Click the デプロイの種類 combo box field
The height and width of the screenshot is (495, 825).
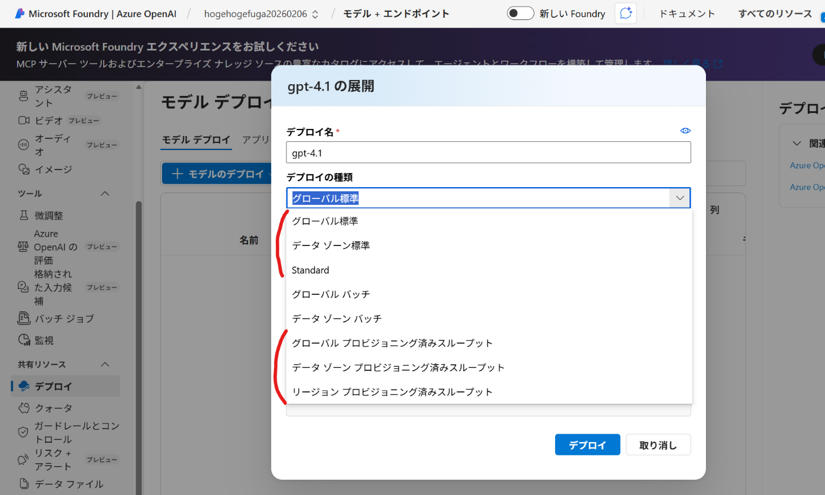pos(488,198)
